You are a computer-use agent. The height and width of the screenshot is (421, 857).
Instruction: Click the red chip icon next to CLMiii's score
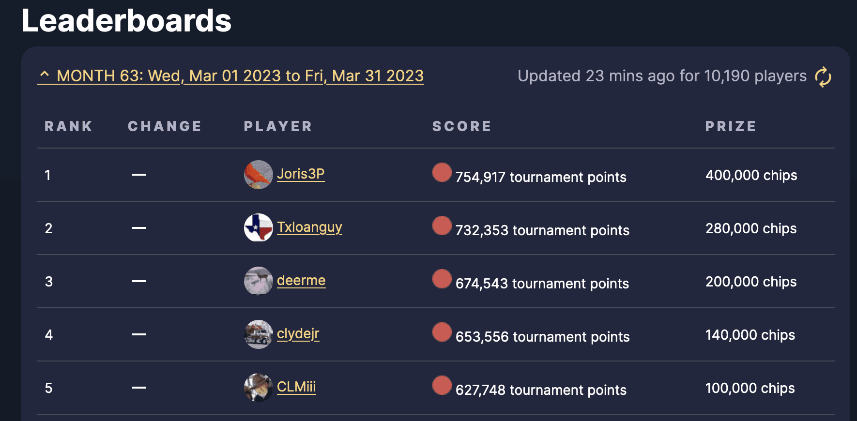click(x=441, y=385)
